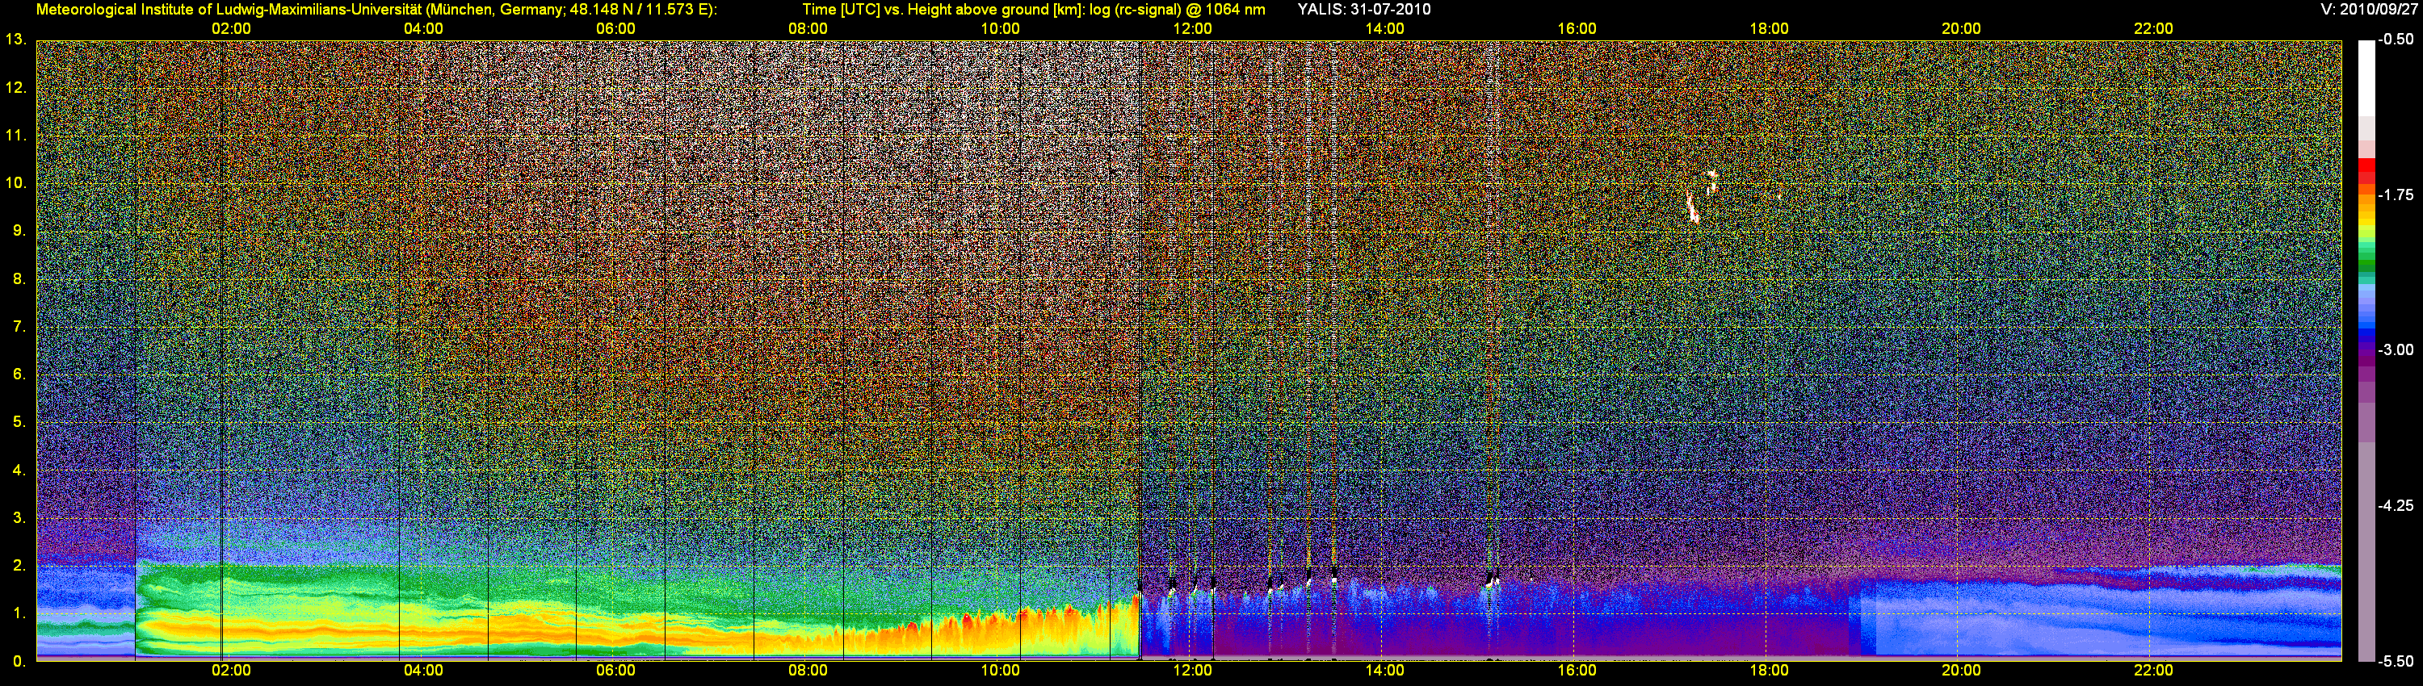Click the 14:00 label on bottom time axis

point(1384,670)
